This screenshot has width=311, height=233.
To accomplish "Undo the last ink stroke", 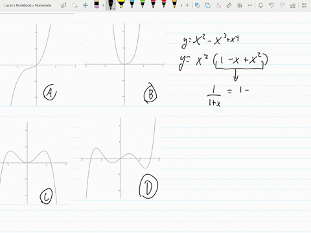I will click(271, 5).
